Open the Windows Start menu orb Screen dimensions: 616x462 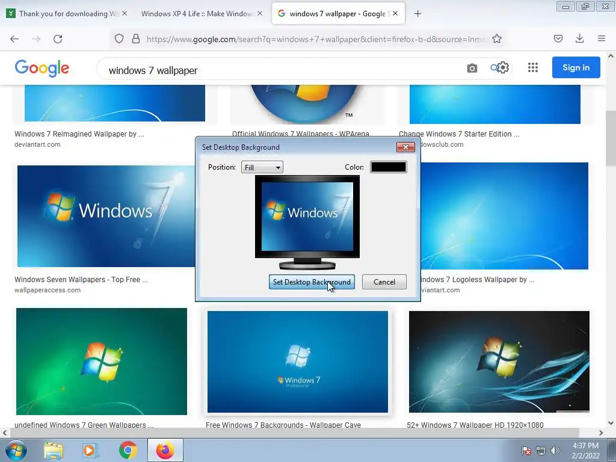pyautogui.click(x=16, y=450)
